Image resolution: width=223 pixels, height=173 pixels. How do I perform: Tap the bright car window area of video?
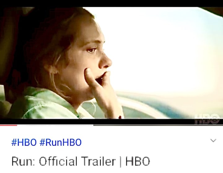pyautogui.click(x=164, y=50)
